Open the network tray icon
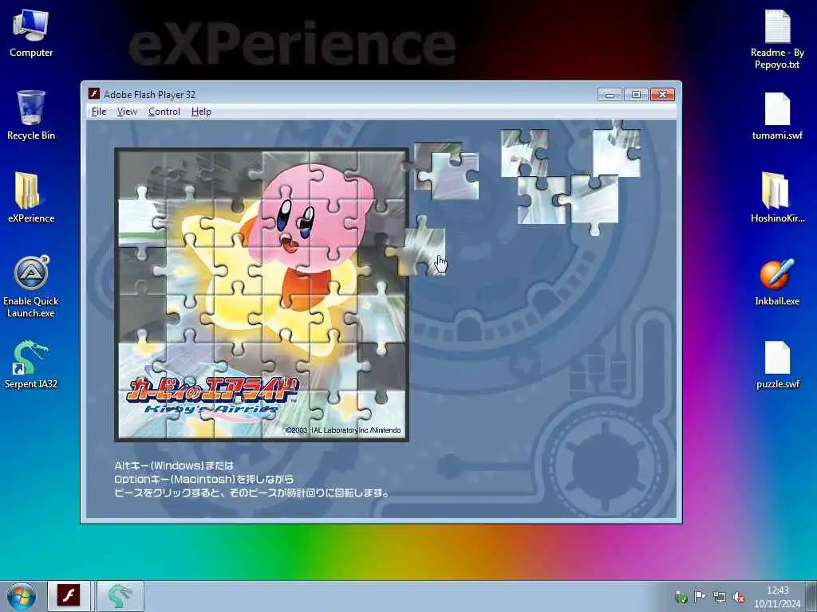Image resolution: width=817 pixels, height=612 pixels. click(720, 598)
